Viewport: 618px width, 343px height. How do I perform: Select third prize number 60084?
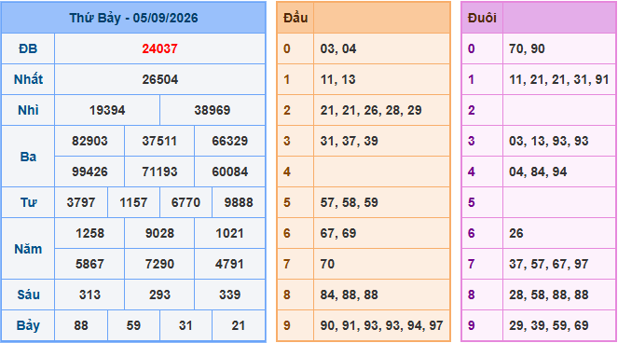tap(230, 171)
